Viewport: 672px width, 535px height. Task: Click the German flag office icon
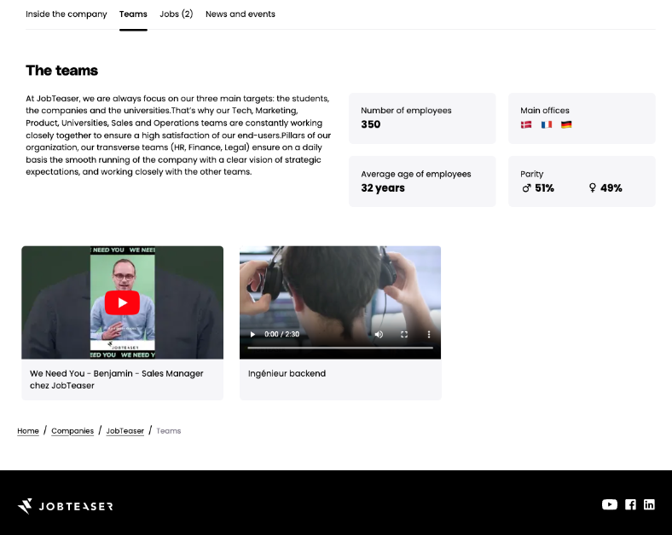point(566,124)
